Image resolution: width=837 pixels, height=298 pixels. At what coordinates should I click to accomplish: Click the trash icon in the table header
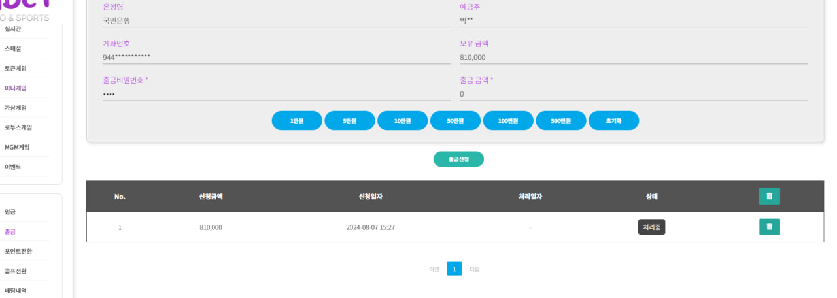pos(769,196)
